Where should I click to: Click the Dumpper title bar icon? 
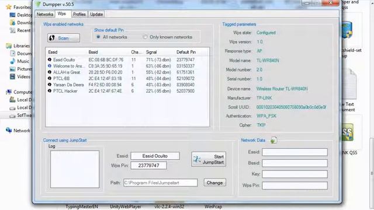coord(38,4)
